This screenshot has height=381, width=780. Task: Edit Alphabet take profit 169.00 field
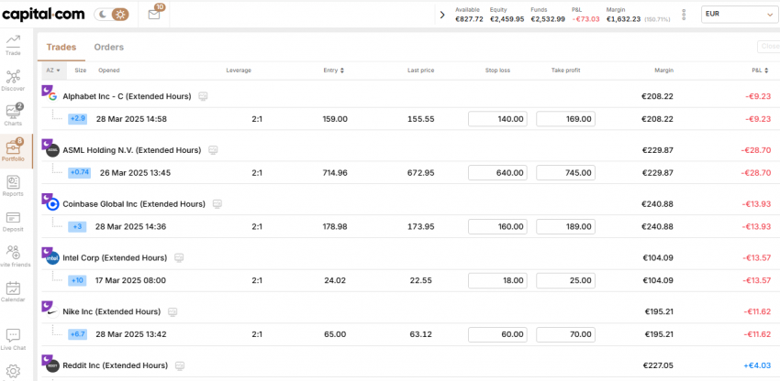pyautogui.click(x=565, y=119)
